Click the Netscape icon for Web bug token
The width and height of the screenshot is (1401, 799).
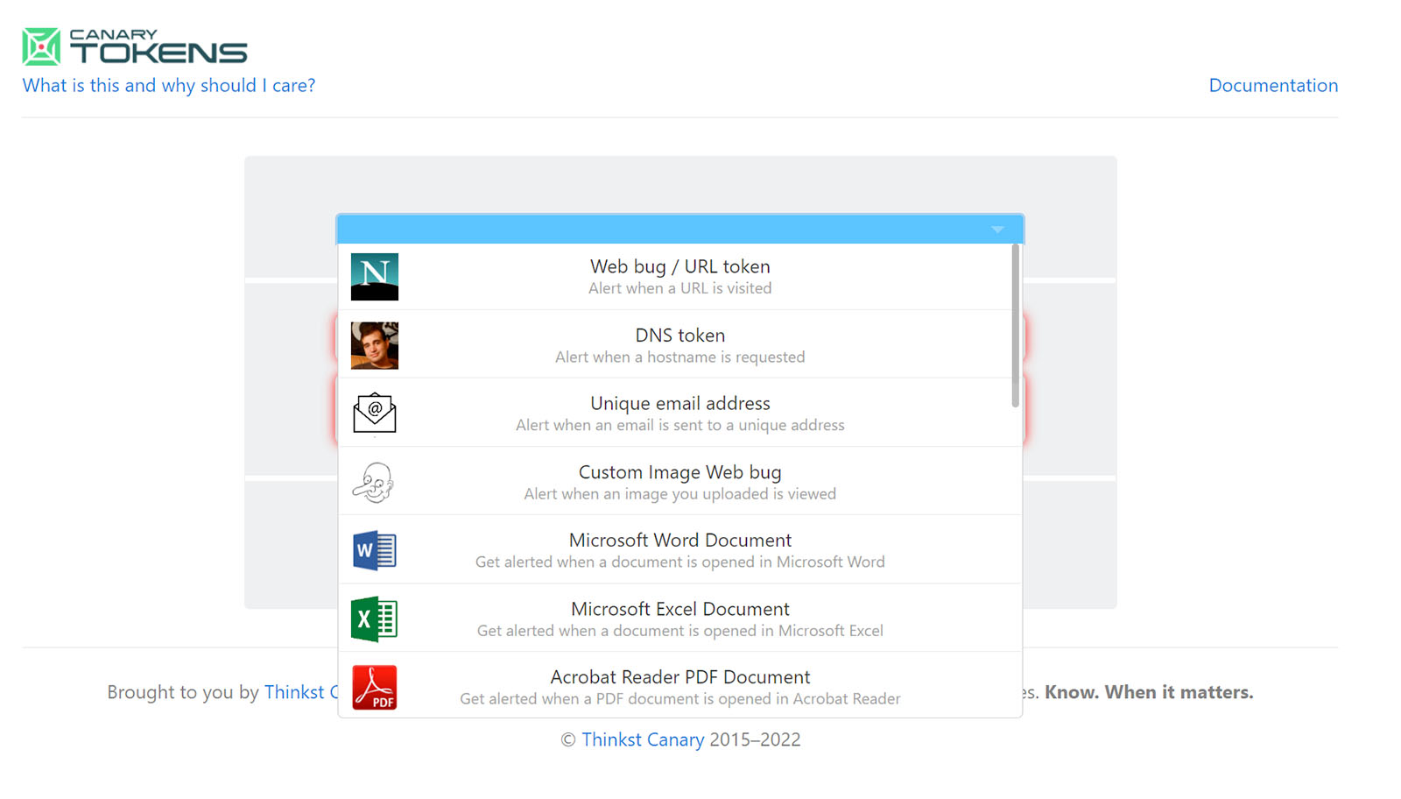click(x=375, y=277)
